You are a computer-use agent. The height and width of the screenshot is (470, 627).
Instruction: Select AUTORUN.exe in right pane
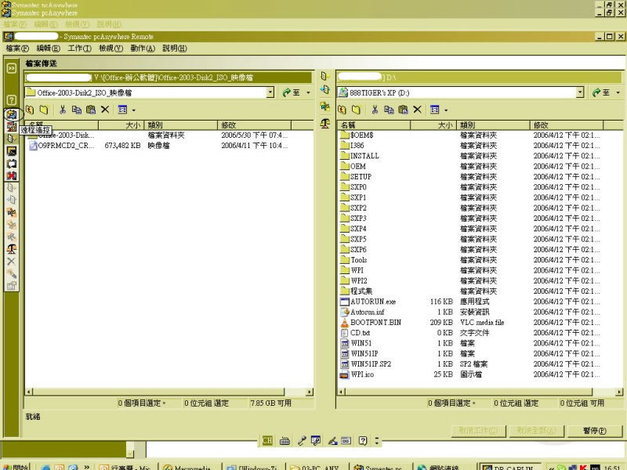368,302
